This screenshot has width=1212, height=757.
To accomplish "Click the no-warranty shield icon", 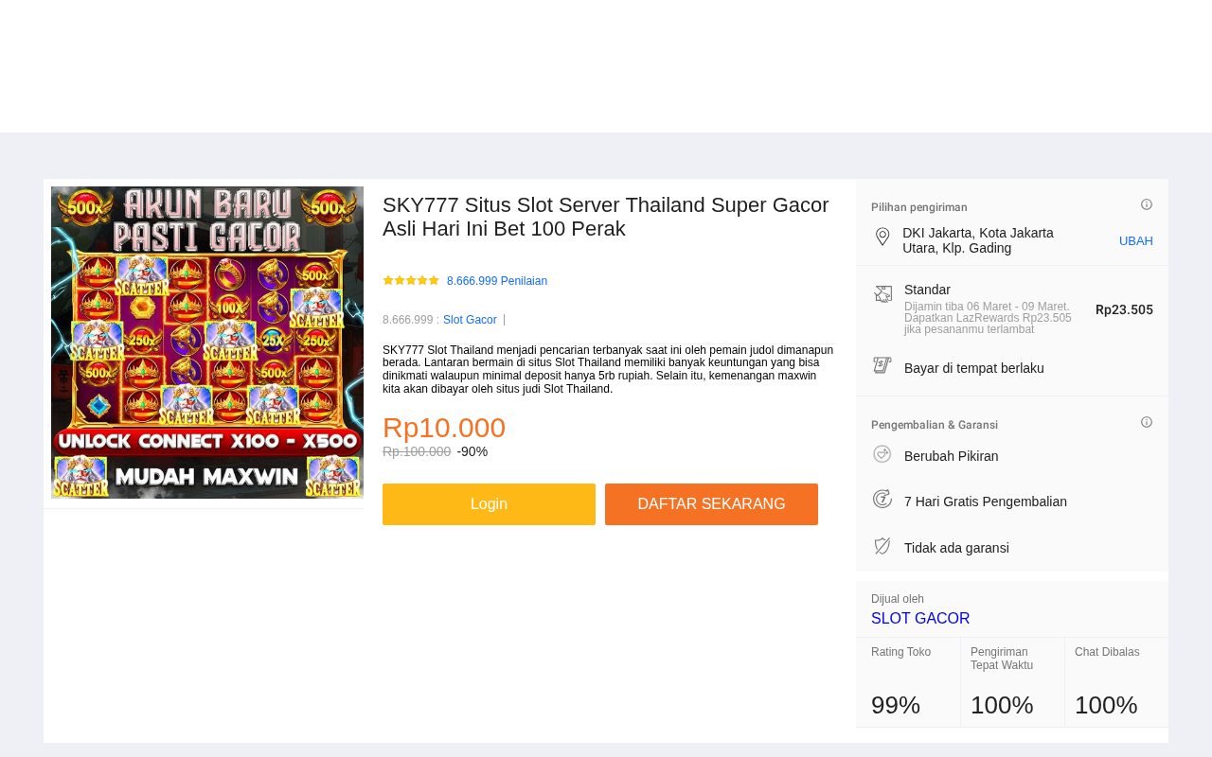I will click(882, 546).
